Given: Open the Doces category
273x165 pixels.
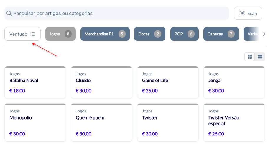Looking at the screenshot, I should pos(149,34).
